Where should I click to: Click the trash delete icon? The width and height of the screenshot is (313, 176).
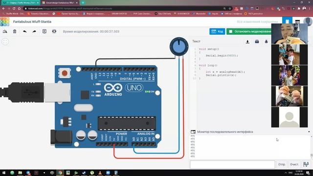[x=15, y=31]
